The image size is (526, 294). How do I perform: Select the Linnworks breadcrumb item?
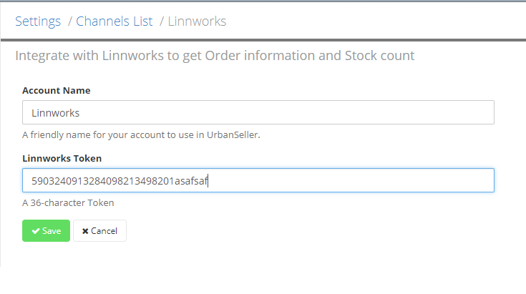(x=197, y=21)
